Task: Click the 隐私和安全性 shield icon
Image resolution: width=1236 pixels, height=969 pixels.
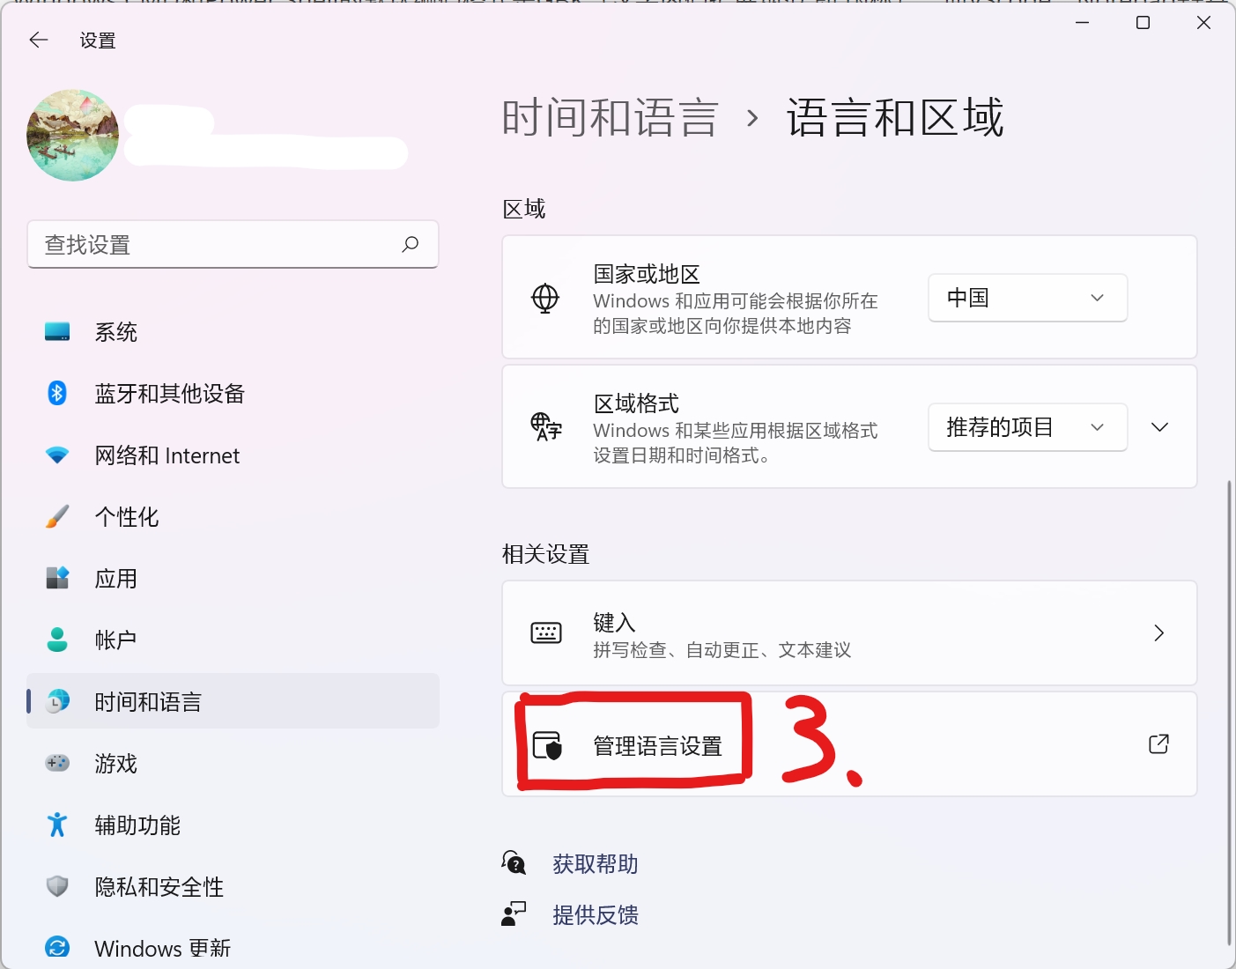Action: tap(57, 886)
